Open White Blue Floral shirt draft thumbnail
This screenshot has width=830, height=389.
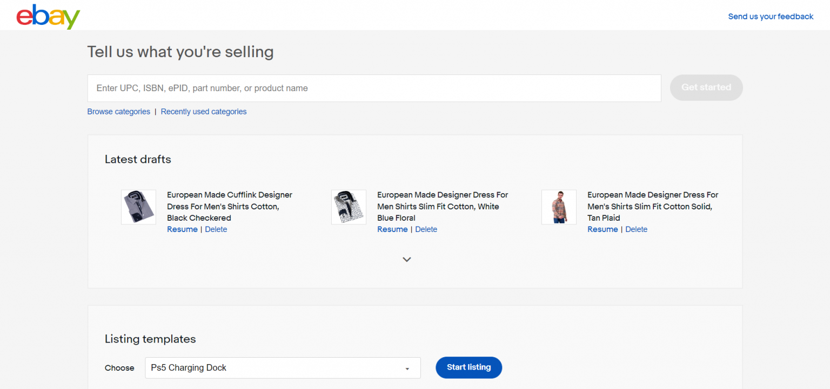click(x=349, y=207)
